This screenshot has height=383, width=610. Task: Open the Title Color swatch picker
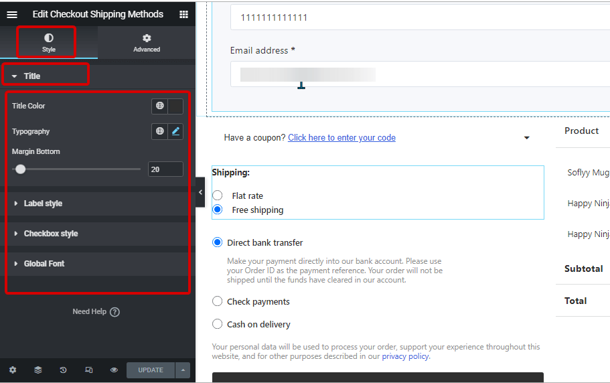[x=175, y=106]
